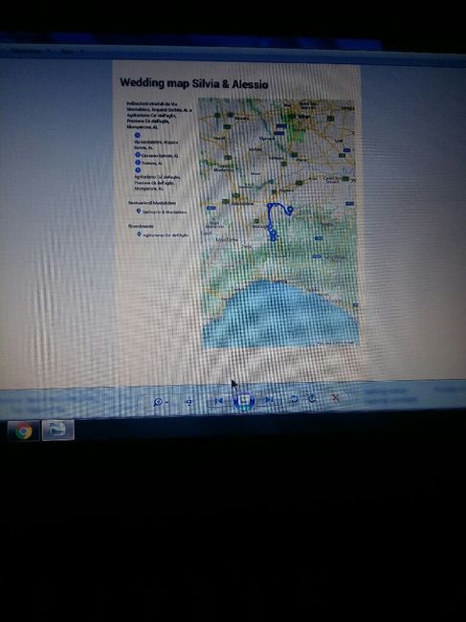Rotate the image clockwise
Viewport: 466px width, 622px height.
pyautogui.click(x=312, y=398)
